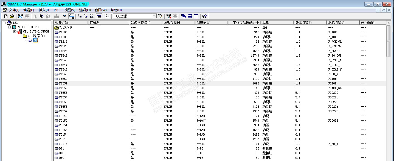
Task: Collapse the CPU 317F-2 PN/DP node
Action: 15,31
